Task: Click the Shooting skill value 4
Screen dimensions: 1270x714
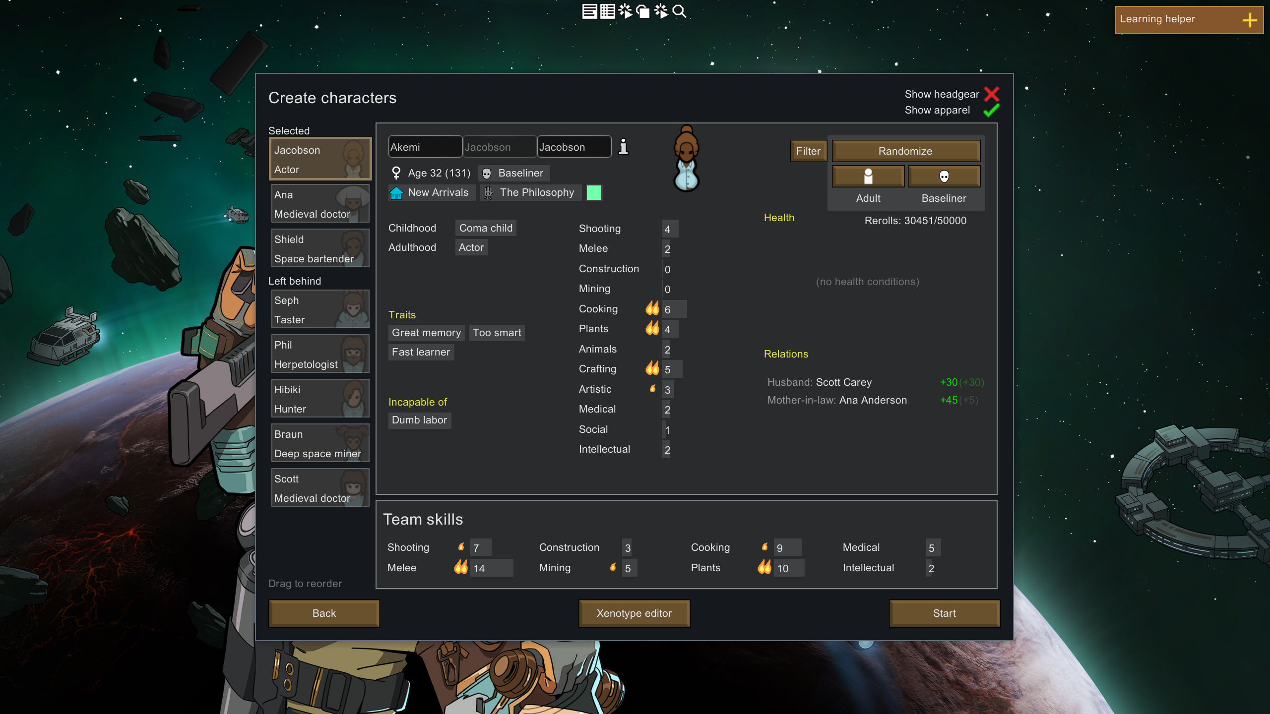Action: pos(667,229)
